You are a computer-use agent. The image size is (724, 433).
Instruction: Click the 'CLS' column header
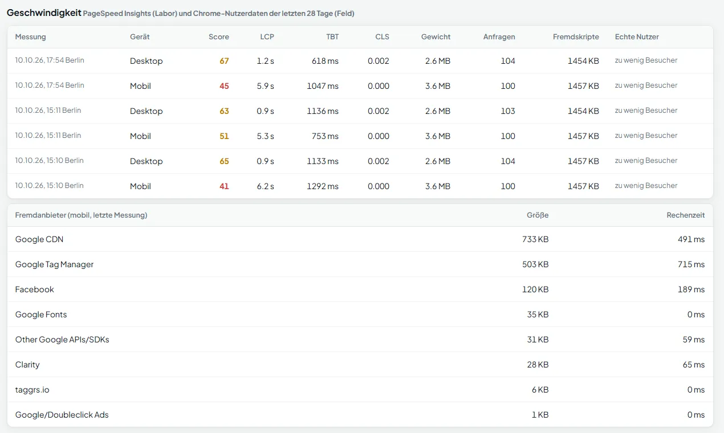(382, 36)
